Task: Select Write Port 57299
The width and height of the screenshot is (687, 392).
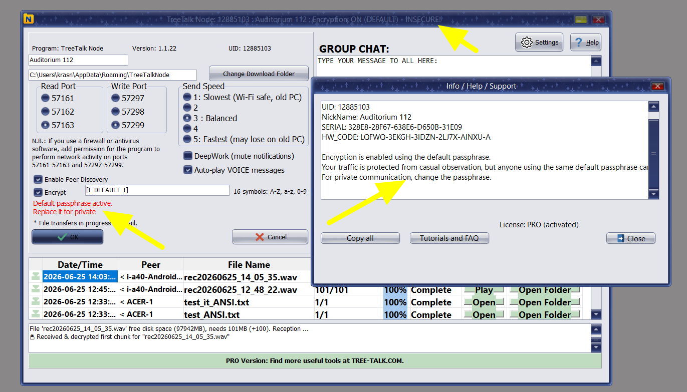Action: coord(116,125)
